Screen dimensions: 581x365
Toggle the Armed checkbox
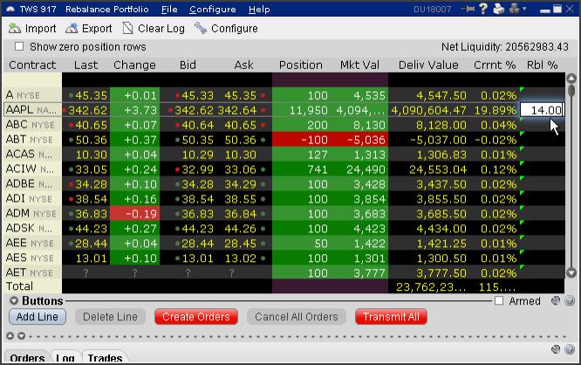(x=499, y=301)
